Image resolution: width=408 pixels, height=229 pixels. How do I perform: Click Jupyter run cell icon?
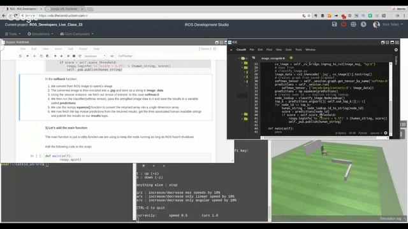click(68, 56)
